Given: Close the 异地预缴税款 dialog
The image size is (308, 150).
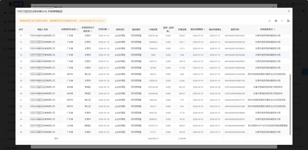Looking at the screenshot, I should (x=289, y=11).
